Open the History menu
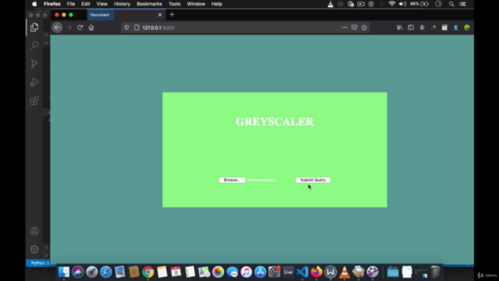Viewport: 499px width, 281px height. click(122, 4)
